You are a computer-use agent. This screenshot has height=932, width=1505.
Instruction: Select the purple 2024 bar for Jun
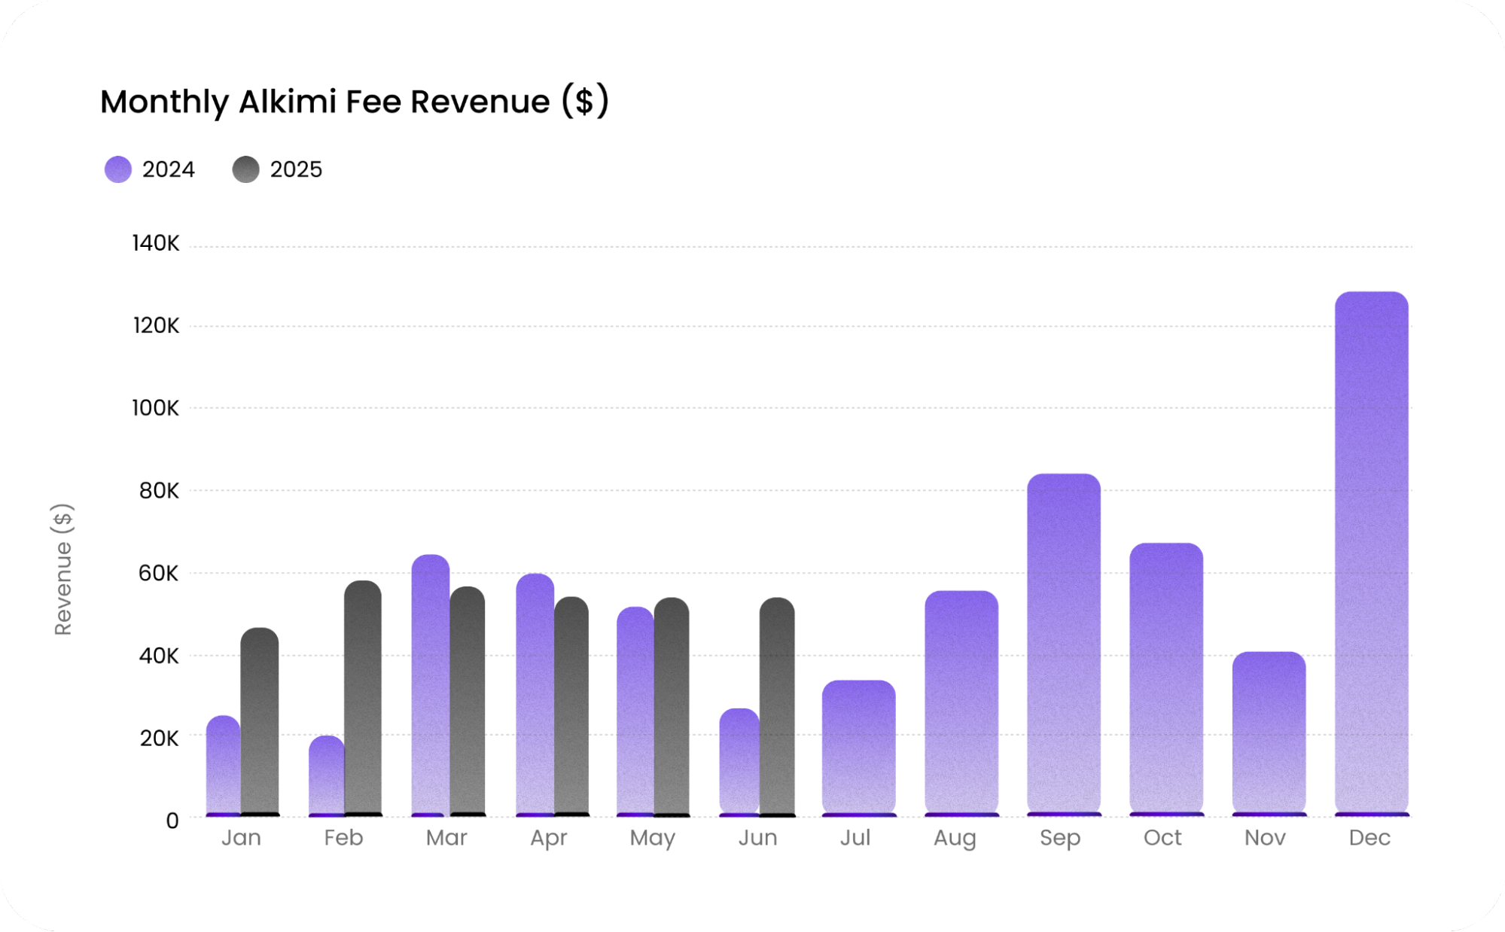(739, 763)
